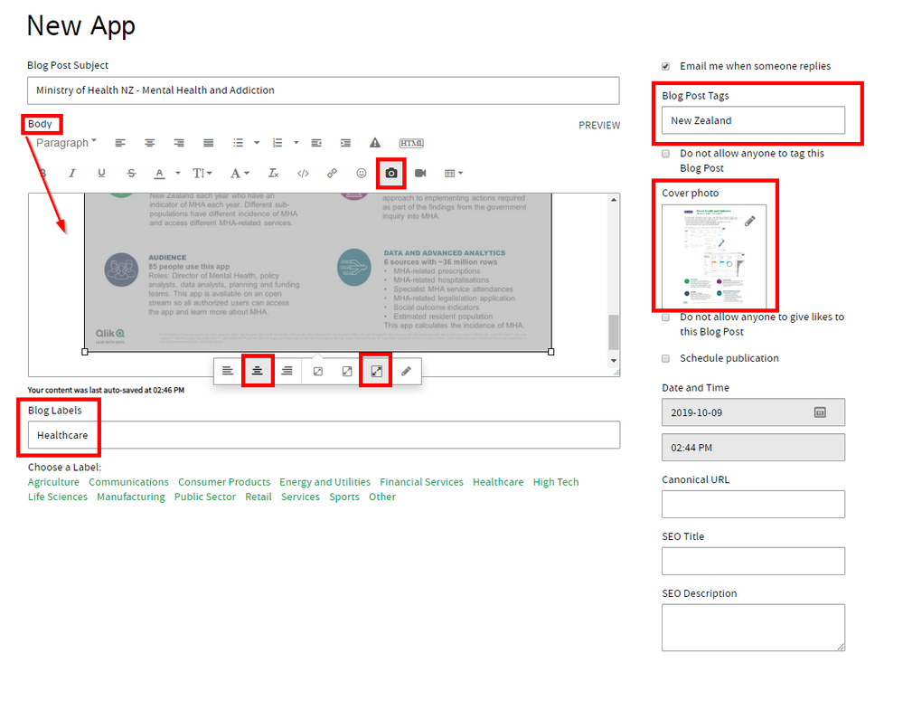The height and width of the screenshot is (710, 903).
Task: Click the 02:44 PM time field
Action: coord(753,447)
